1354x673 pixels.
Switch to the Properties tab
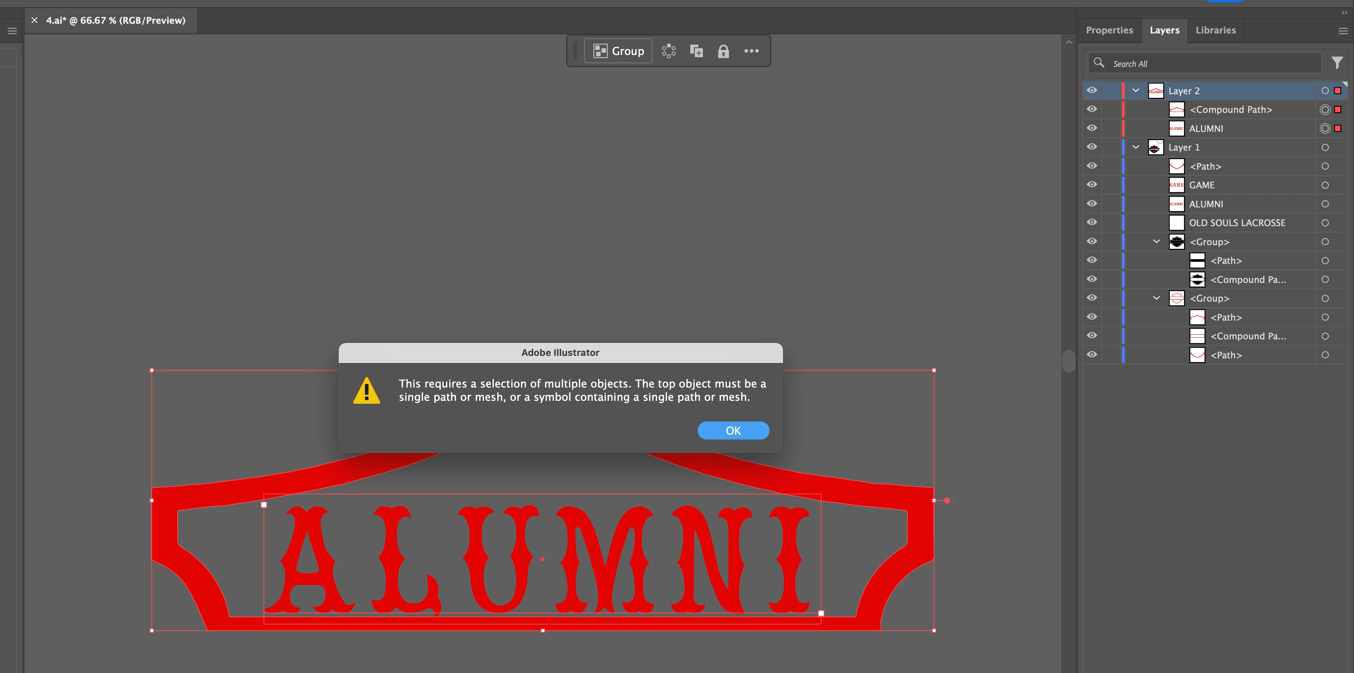point(1109,31)
